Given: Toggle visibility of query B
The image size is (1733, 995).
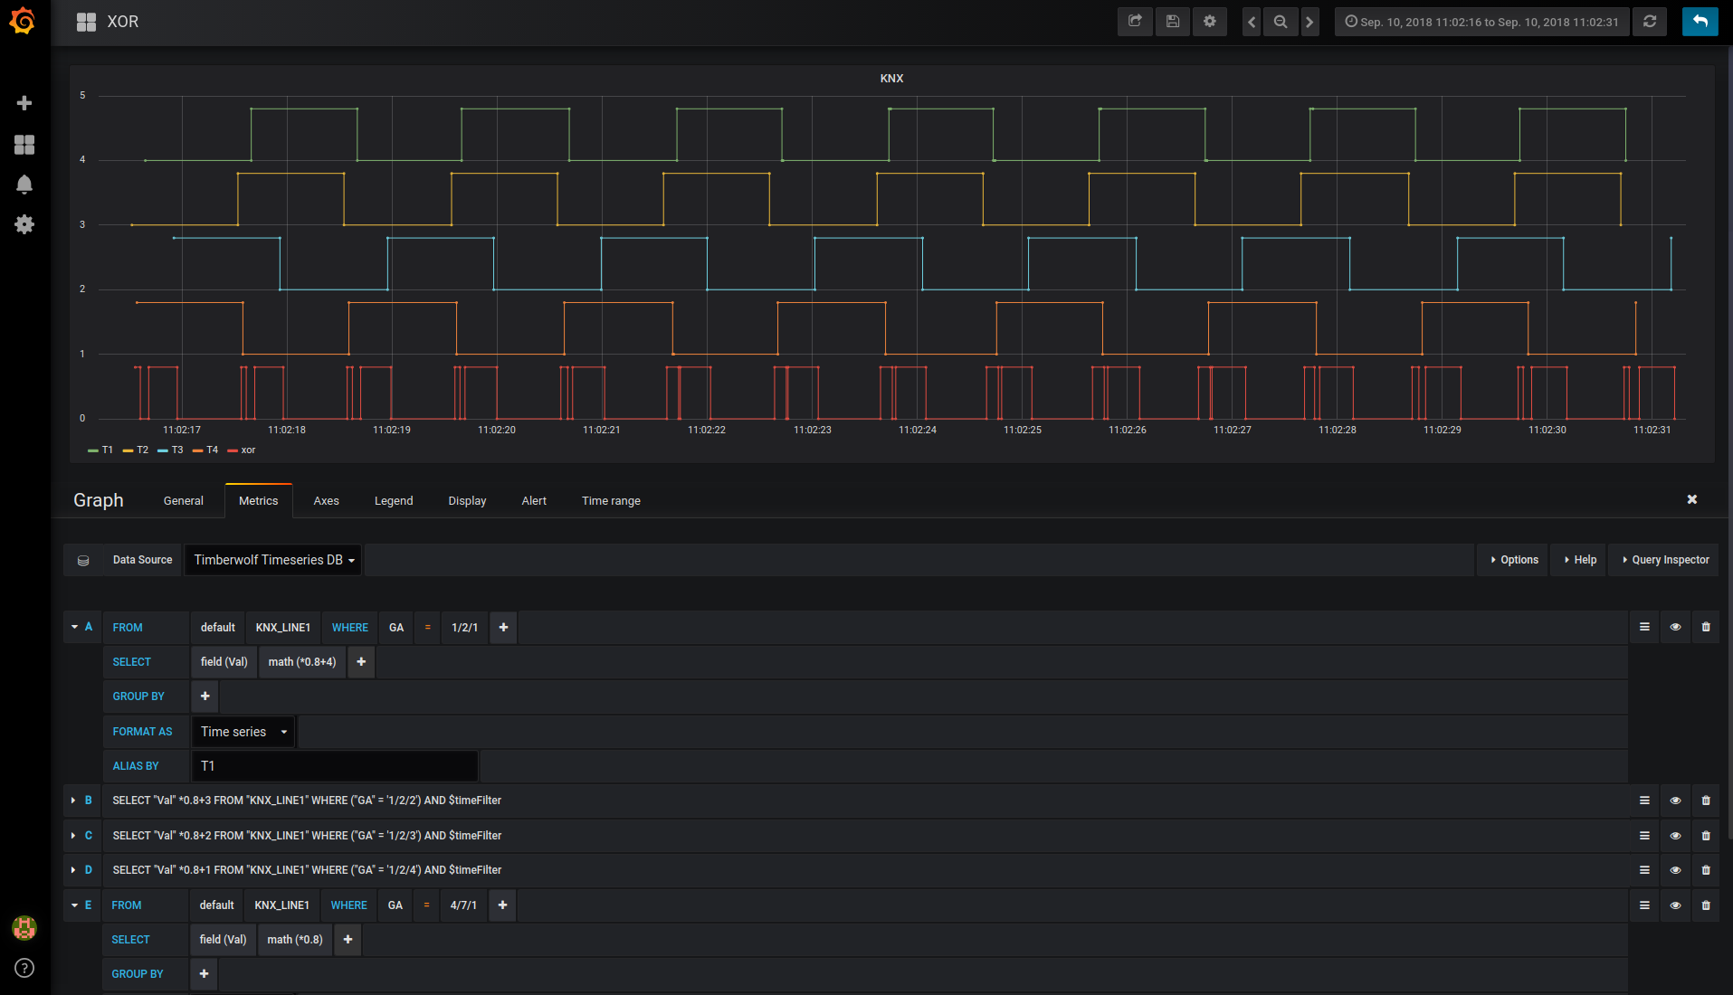Looking at the screenshot, I should click(1675, 801).
